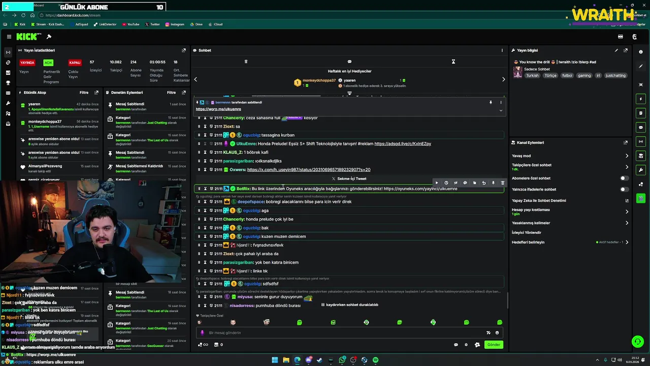
Task: Open the translate icon in message box
Action: [489, 332]
